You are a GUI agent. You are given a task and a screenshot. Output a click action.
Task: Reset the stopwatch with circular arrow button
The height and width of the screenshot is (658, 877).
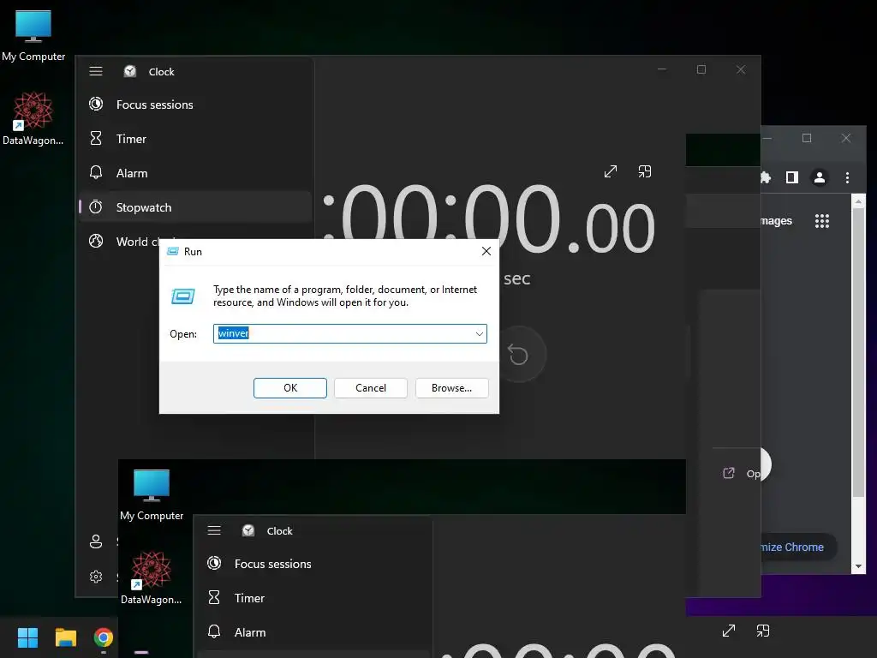click(x=518, y=354)
